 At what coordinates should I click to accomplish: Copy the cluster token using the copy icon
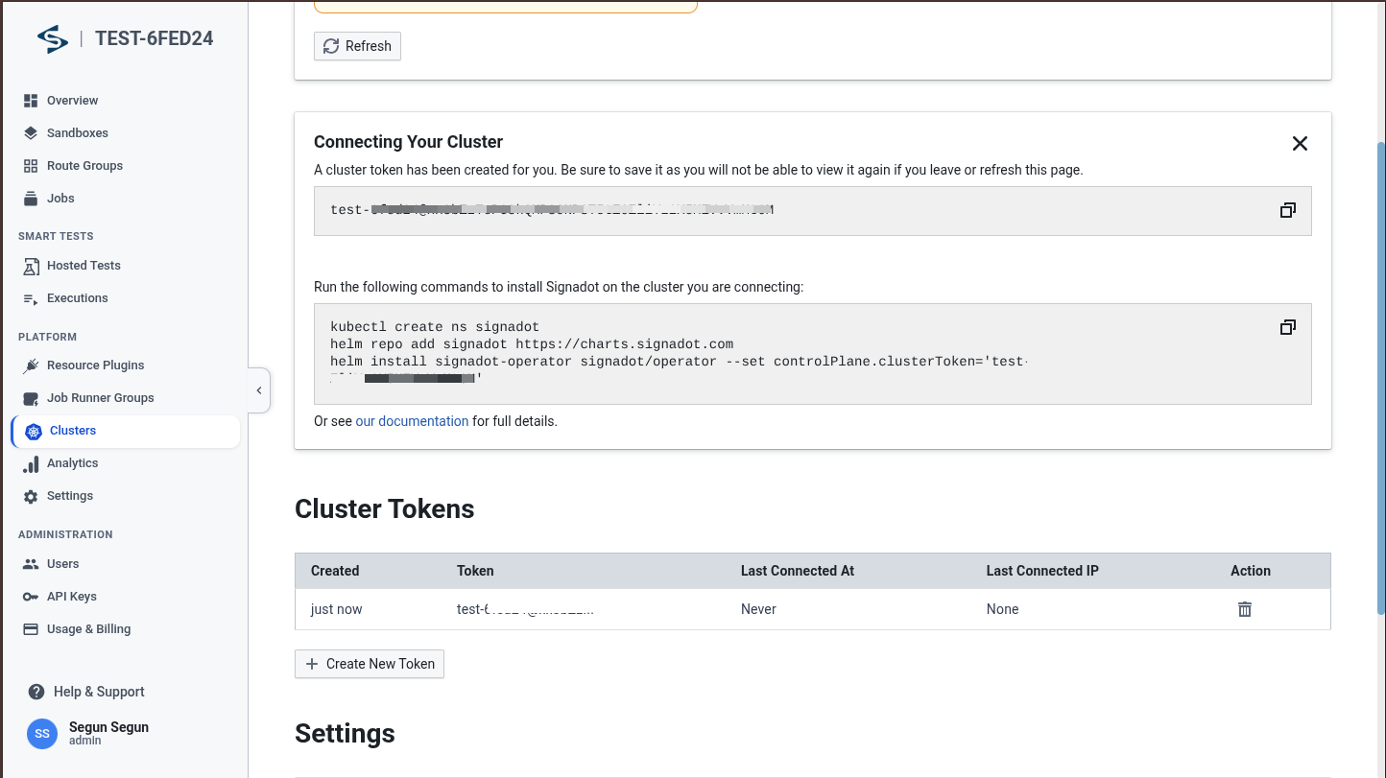coord(1287,209)
